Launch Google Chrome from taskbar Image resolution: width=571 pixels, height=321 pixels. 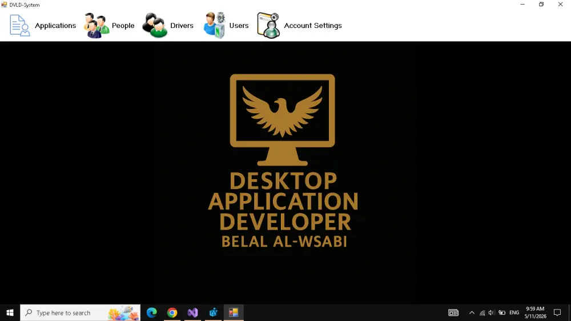click(172, 312)
